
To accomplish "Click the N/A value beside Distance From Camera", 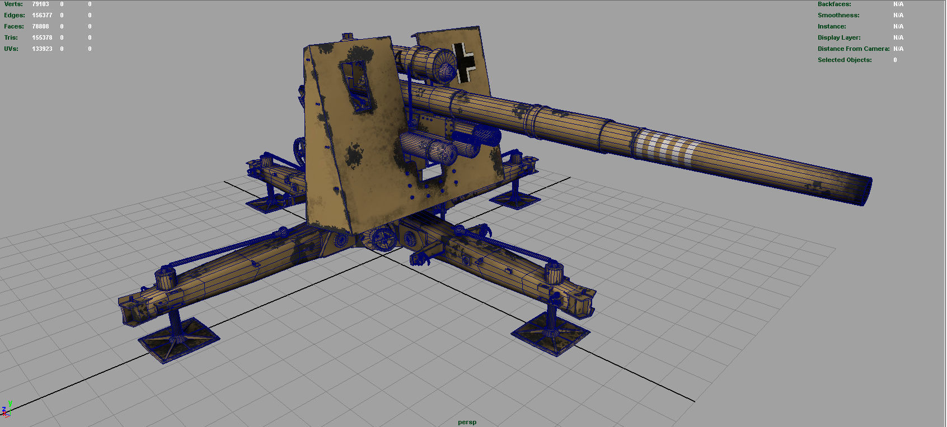I will [x=898, y=49].
